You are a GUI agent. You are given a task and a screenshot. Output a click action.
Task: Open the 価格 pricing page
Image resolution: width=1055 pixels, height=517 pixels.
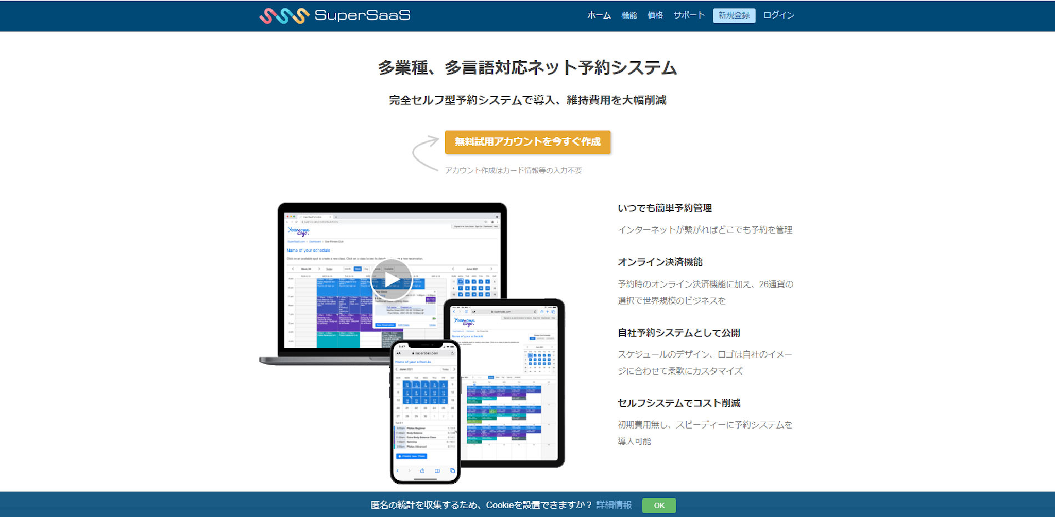point(655,15)
